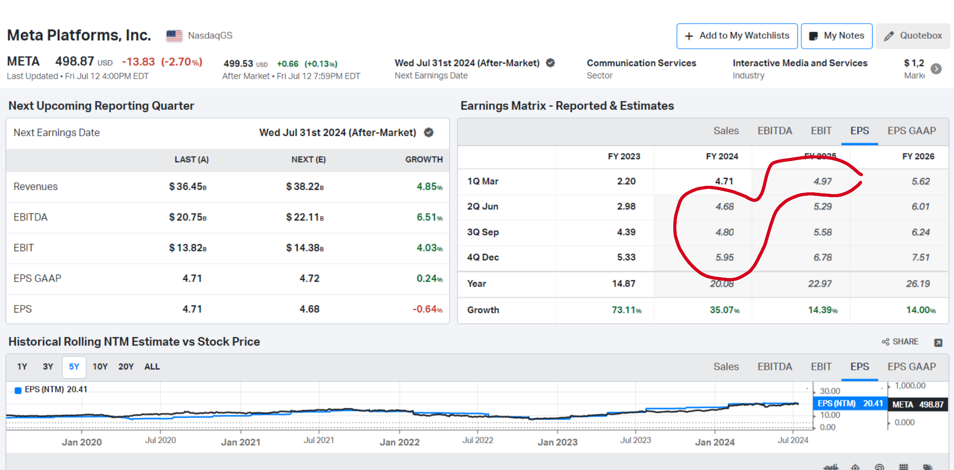Click the Revenues next estimate $38.22B
The width and height of the screenshot is (954, 470).
point(305,187)
